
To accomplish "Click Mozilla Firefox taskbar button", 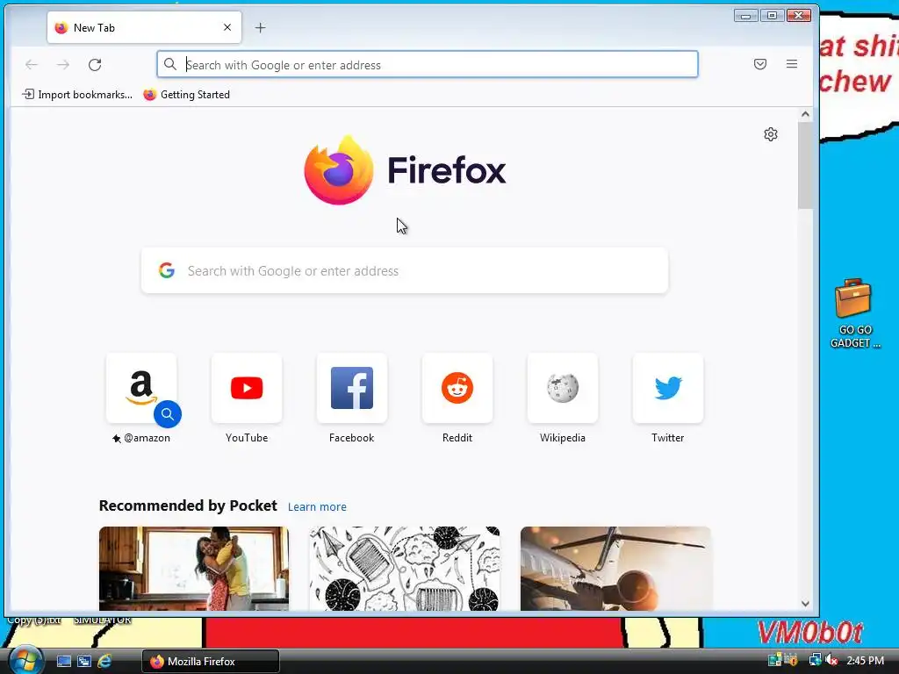I will click(211, 662).
